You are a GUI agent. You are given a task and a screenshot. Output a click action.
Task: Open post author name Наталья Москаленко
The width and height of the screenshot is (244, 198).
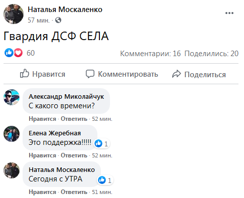point(65,10)
